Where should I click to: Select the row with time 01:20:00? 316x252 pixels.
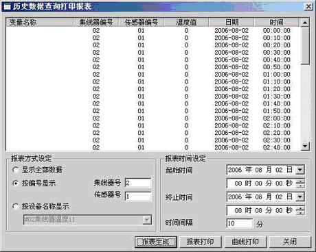point(153,89)
